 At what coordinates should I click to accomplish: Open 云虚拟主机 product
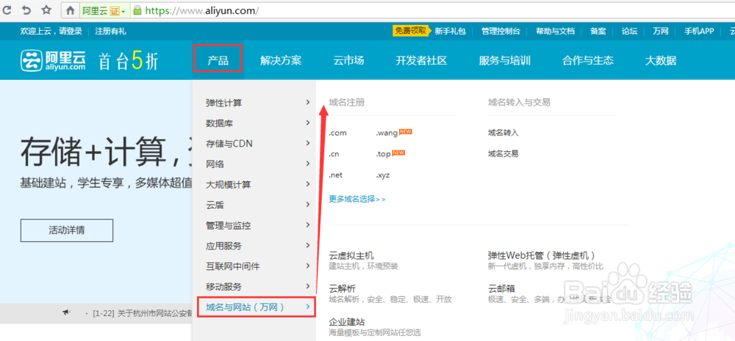click(351, 256)
